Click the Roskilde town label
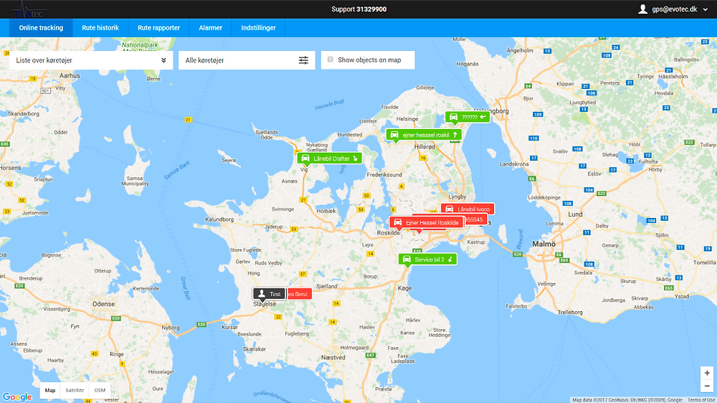717x403 pixels. coord(388,233)
